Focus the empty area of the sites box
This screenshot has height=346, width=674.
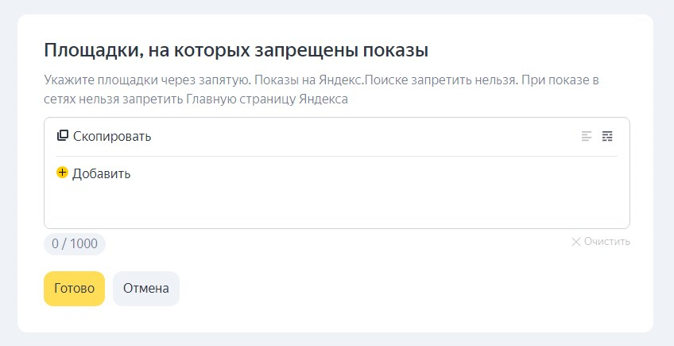tap(334, 203)
